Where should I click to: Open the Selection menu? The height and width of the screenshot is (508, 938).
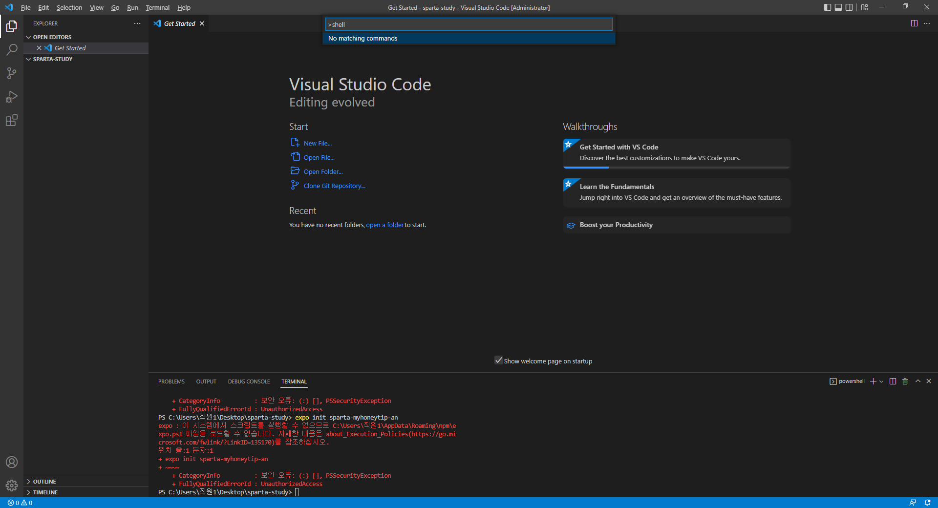click(69, 7)
